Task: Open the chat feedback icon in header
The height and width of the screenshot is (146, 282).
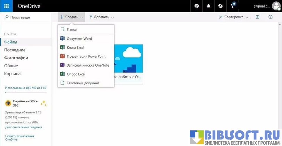Action: (x=197, y=6)
